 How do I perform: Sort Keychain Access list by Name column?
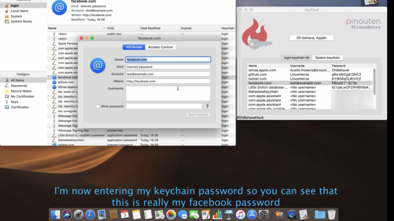point(77,28)
